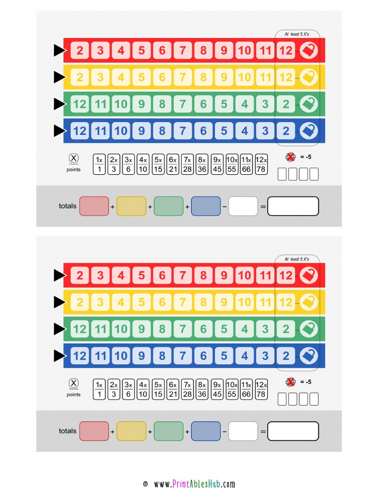Image resolution: width=378 pixels, height=504 pixels.
Task: Click the blue totals box in lower scorecard
Action: (206, 431)
